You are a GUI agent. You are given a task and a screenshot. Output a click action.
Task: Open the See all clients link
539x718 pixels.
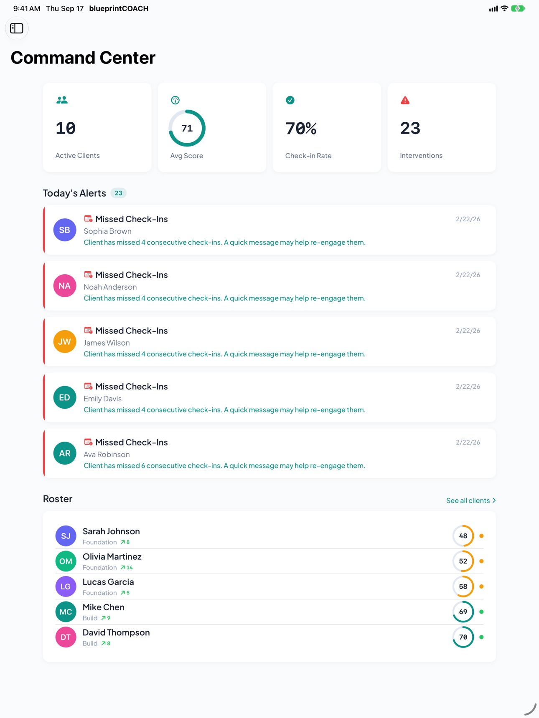click(x=471, y=501)
